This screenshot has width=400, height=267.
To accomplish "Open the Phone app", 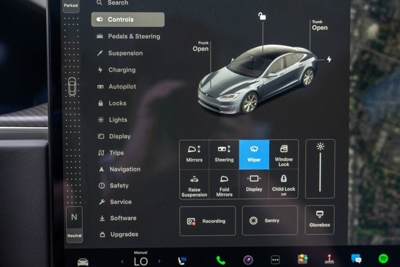I will (221, 260).
